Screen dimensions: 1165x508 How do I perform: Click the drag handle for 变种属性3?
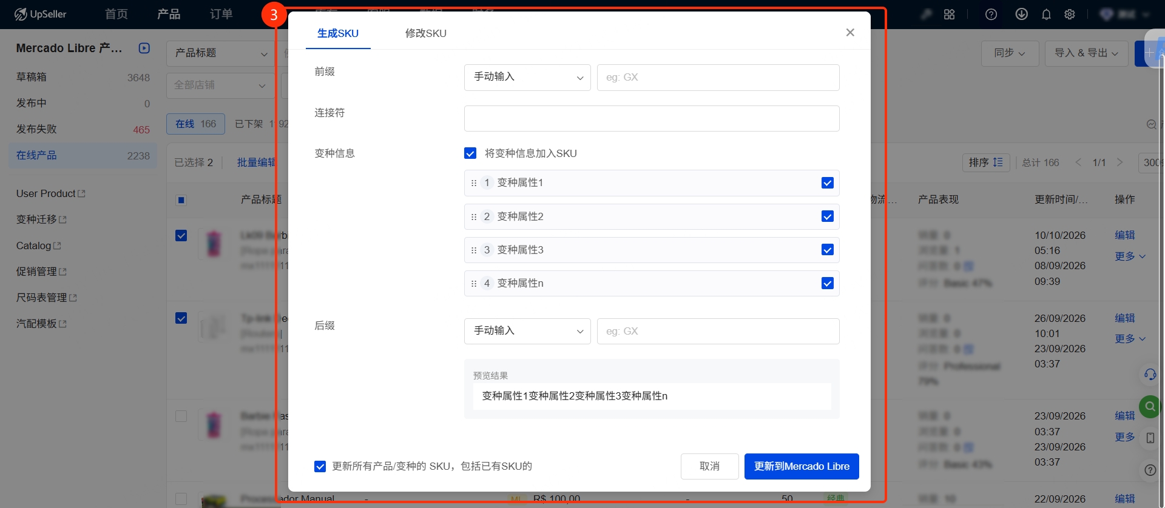[474, 250]
